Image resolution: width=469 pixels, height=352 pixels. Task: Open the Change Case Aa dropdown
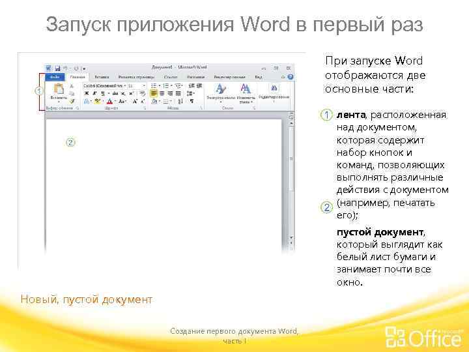[122, 101]
